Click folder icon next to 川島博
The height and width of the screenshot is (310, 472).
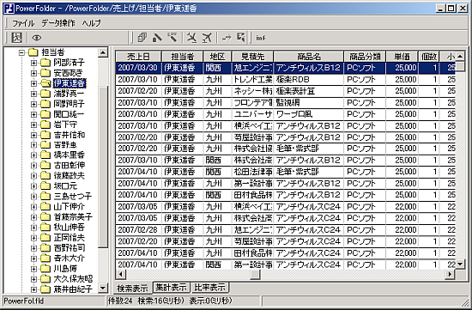45,269
